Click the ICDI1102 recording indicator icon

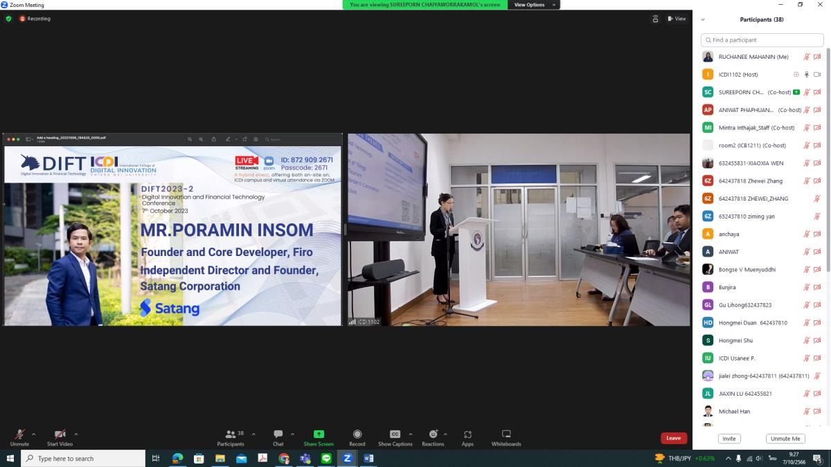coord(796,74)
